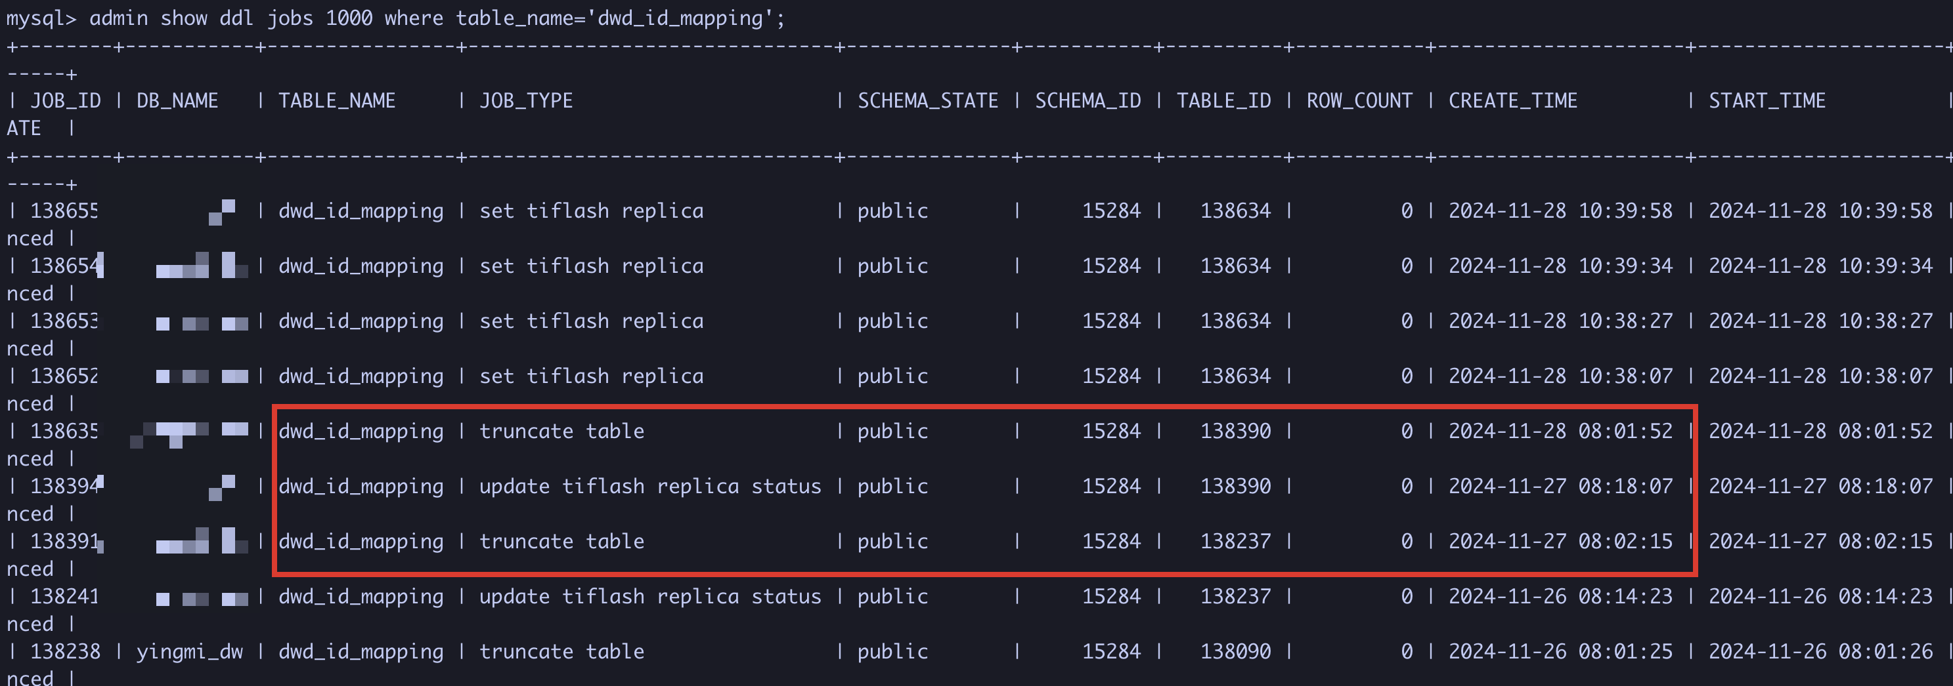Screen dimensions: 1953x686
Task: Click the TABLE_NAME column header
Action: click(337, 101)
